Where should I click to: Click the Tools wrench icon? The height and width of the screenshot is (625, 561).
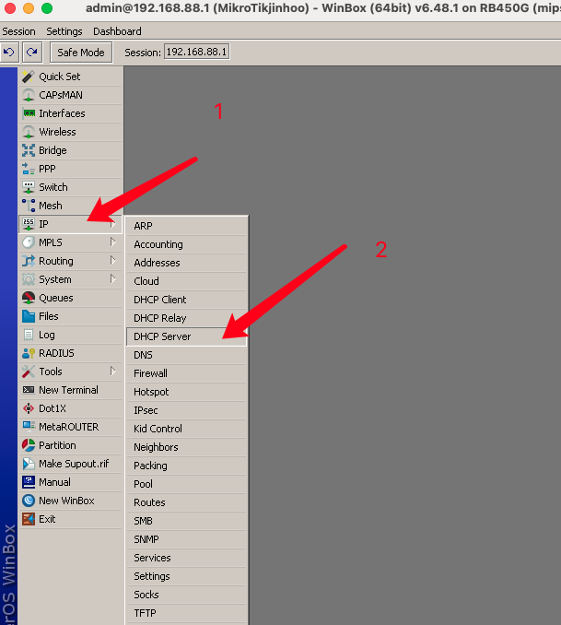[x=29, y=371]
